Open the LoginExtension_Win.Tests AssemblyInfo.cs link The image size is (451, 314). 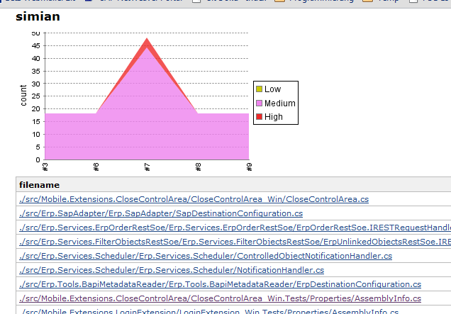(210, 311)
